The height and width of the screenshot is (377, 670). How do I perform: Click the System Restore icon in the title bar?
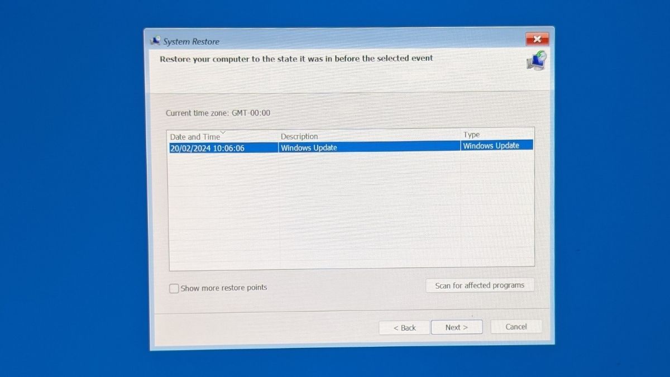pyautogui.click(x=155, y=41)
